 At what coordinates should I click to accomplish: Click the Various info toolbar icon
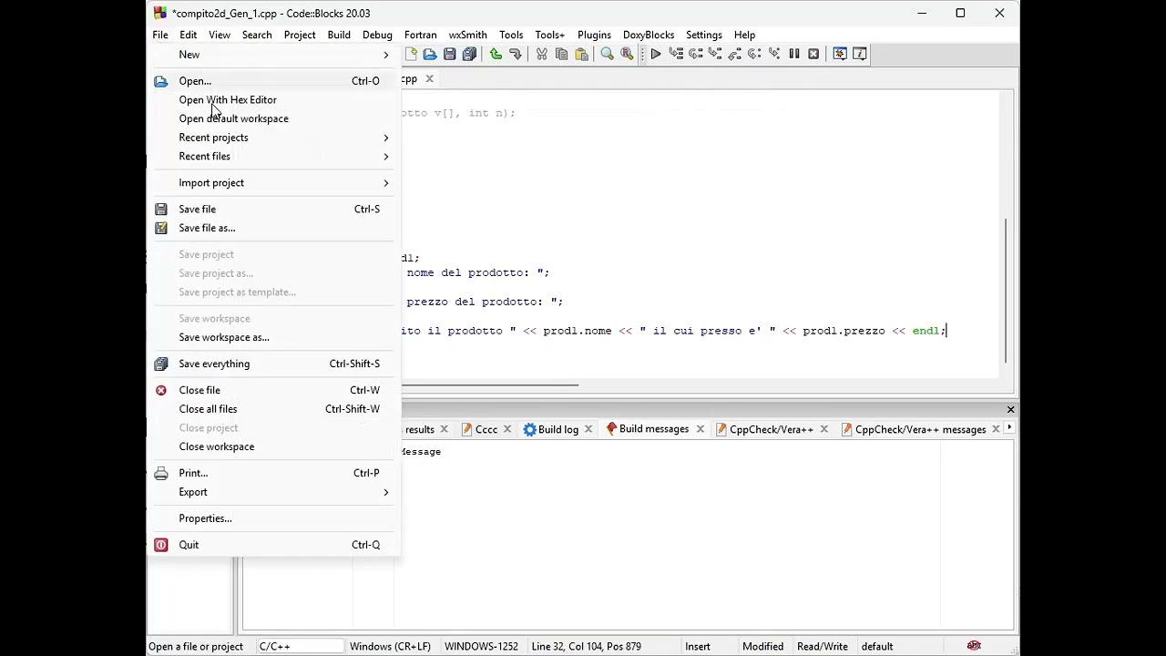tap(860, 55)
